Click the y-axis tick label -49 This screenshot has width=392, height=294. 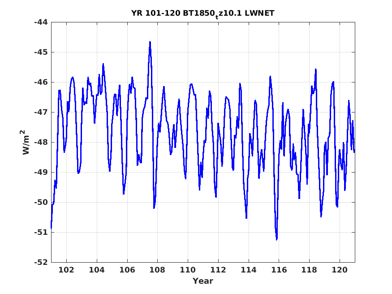click(x=41, y=172)
